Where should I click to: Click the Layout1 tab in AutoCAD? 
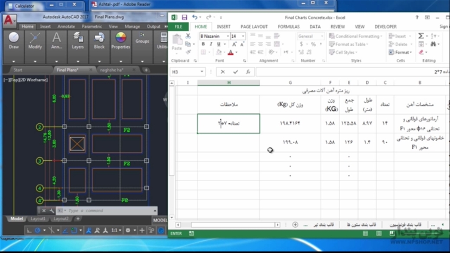tap(38, 219)
